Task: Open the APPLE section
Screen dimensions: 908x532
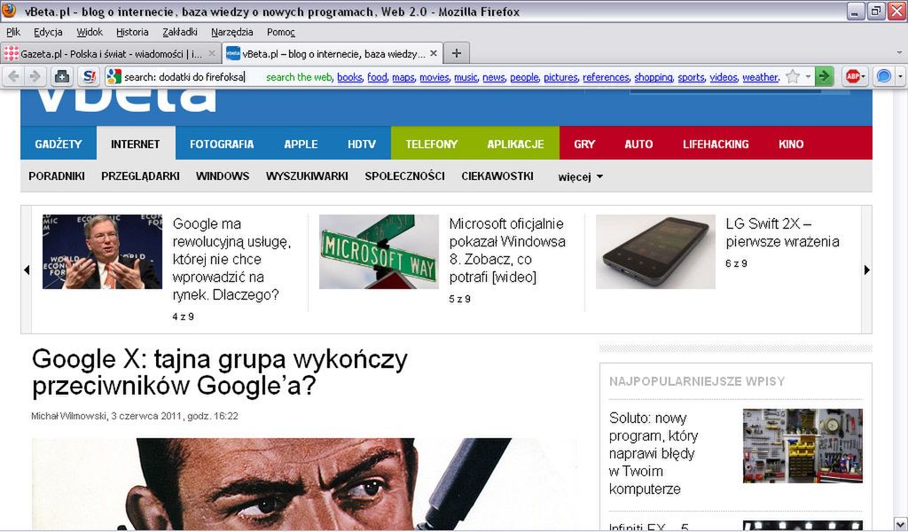Action: 301,144
